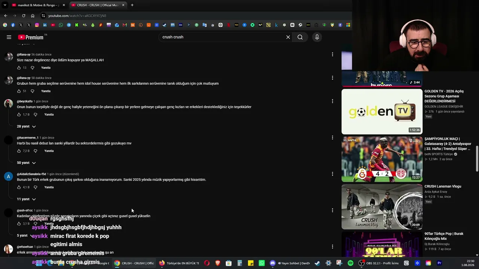This screenshot has height=269, width=479.
Task: Dislike @hacermerve_1's comment
Action: point(36,151)
